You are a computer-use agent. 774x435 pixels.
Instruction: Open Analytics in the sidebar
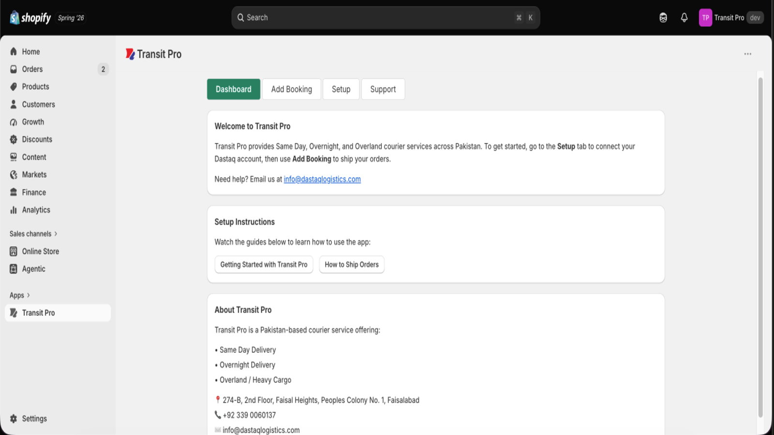[58, 210]
